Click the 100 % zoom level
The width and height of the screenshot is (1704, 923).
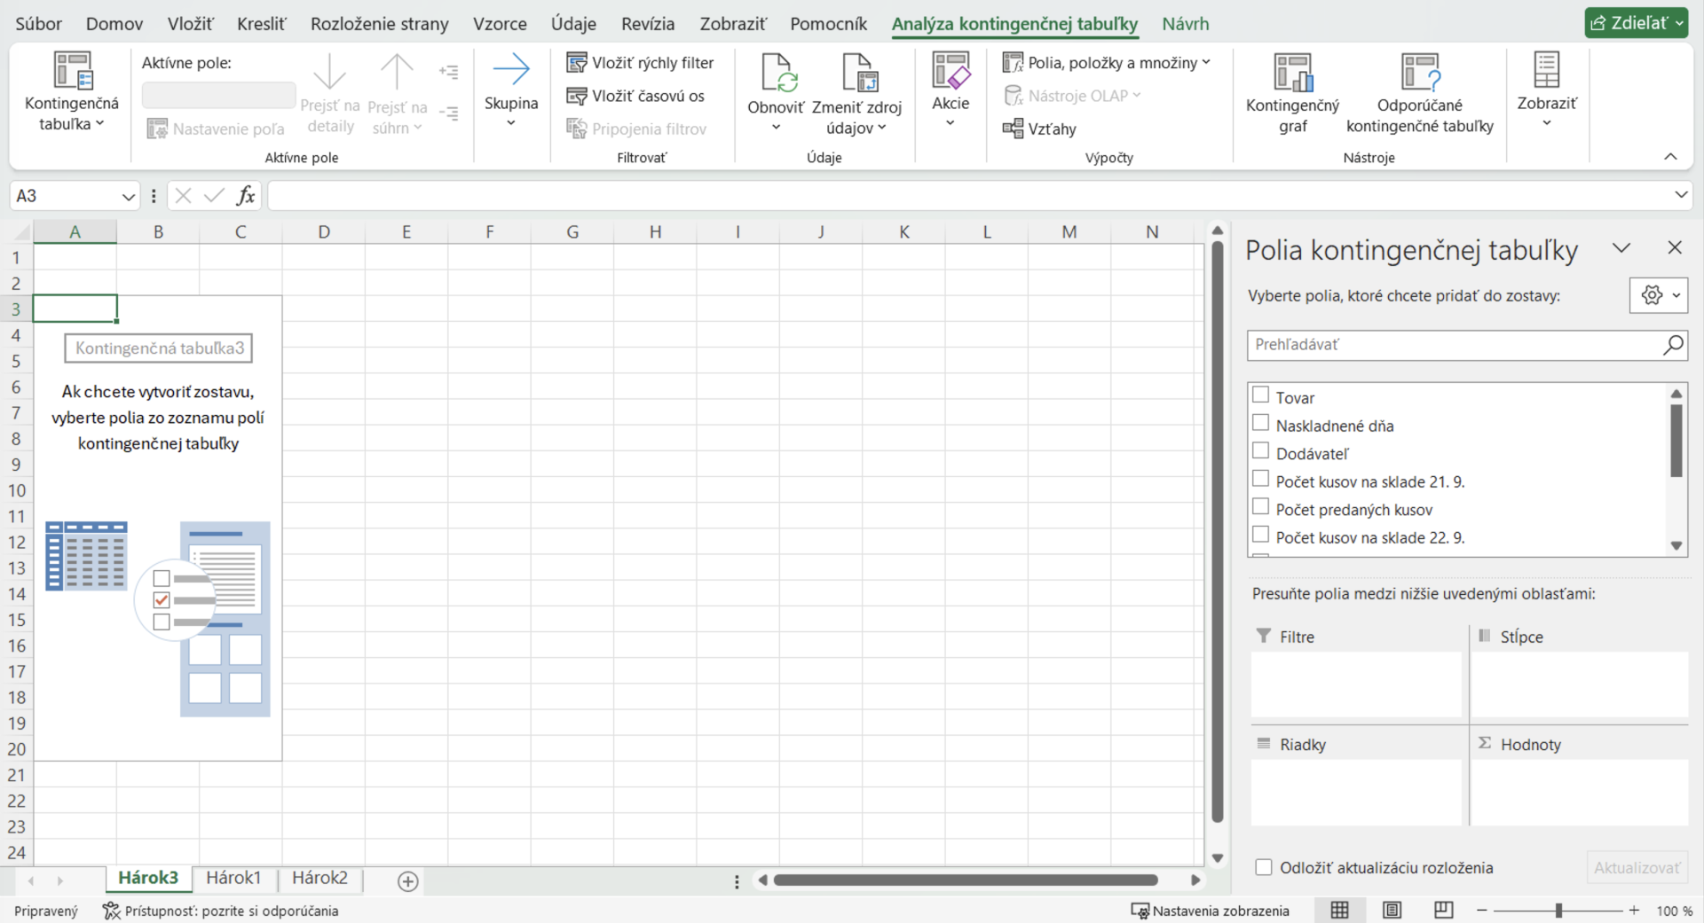coord(1674,911)
